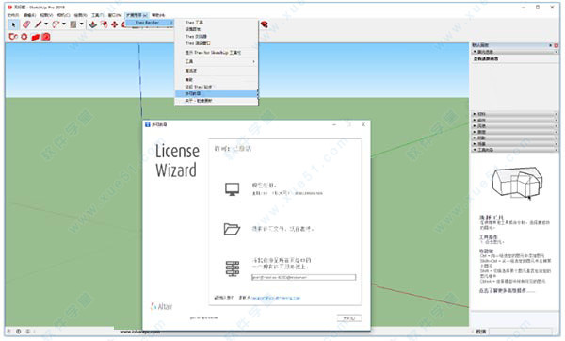Click the server rack license icon
The width and height of the screenshot is (565, 341).
(x=233, y=268)
